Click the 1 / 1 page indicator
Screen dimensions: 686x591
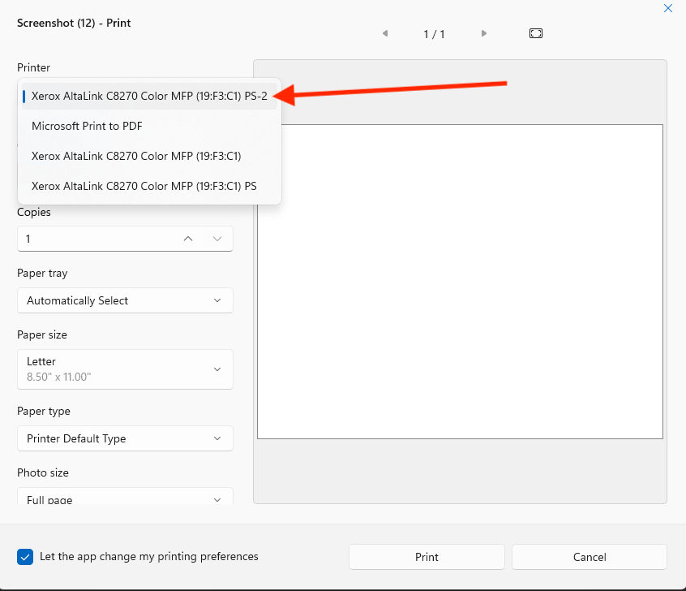point(434,34)
